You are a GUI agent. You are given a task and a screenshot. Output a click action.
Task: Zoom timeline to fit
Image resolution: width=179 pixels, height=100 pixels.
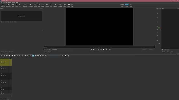click(x=65, y=56)
